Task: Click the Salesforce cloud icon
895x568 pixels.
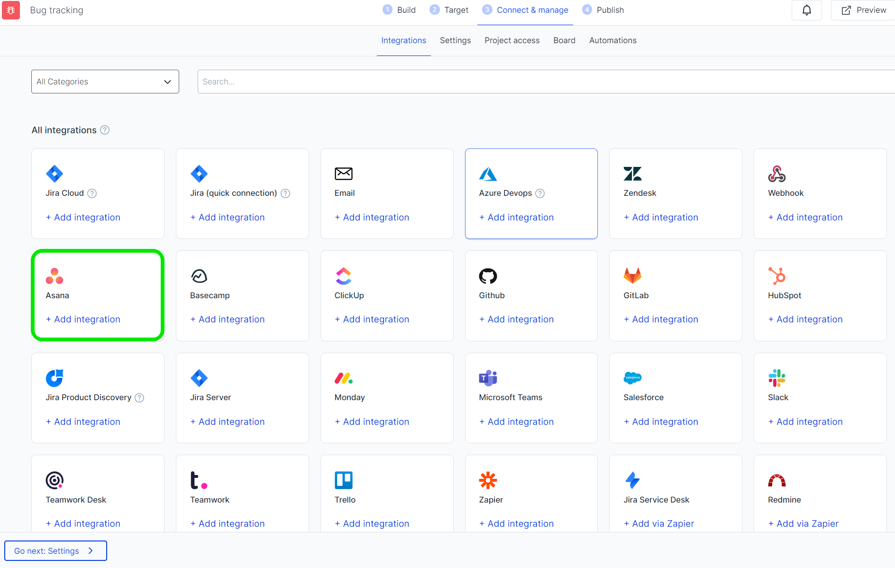Action: pyautogui.click(x=632, y=378)
